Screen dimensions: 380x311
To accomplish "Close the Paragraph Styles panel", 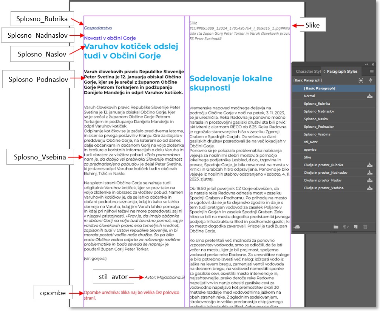I will tap(372, 64).
